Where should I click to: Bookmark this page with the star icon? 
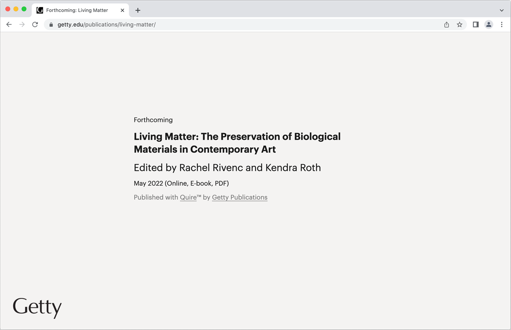click(459, 24)
